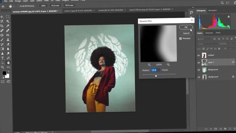Zoom out the Gaussian Blur preview

pos(149,65)
